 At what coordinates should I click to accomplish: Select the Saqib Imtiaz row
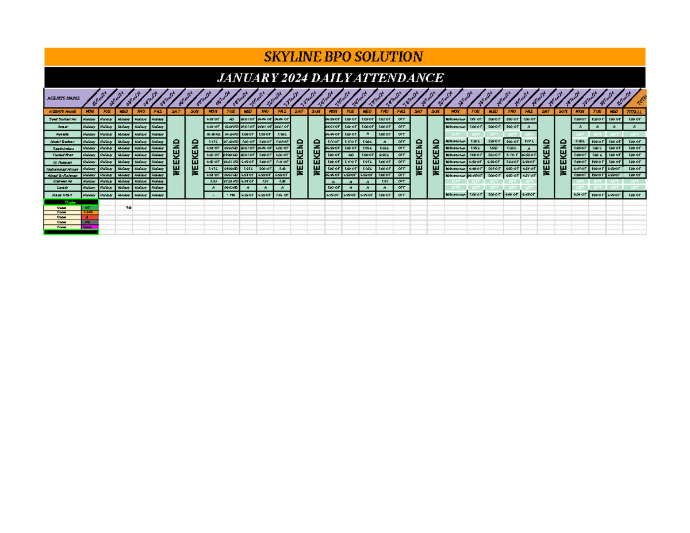pyautogui.click(x=62, y=148)
